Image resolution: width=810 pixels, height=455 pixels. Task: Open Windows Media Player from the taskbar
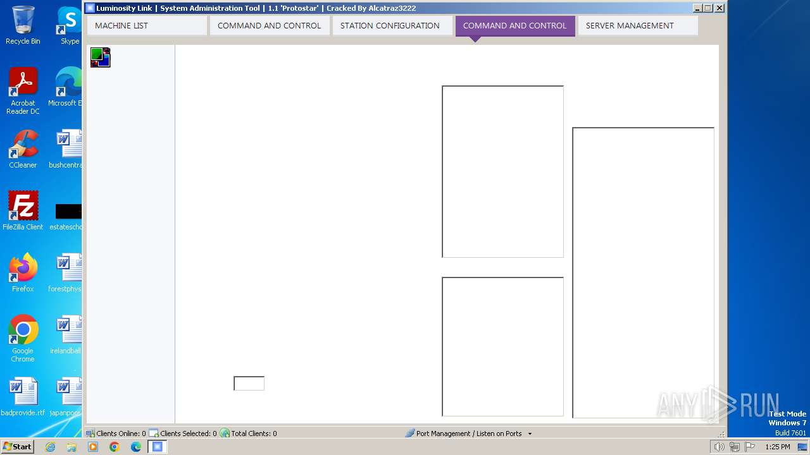tap(93, 447)
